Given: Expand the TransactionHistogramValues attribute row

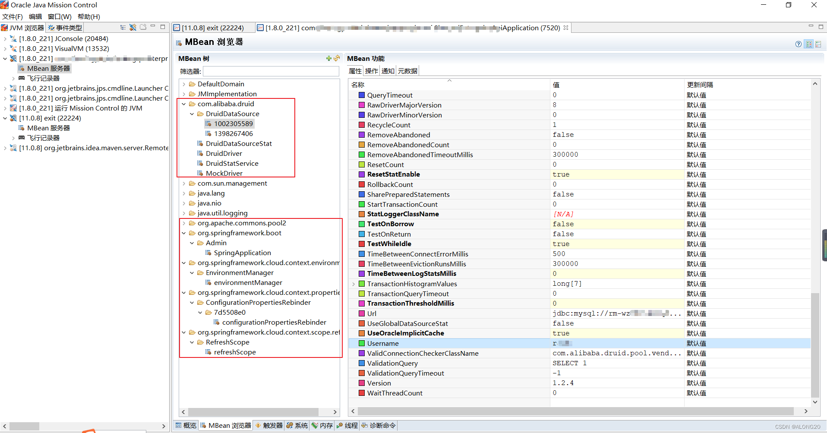Looking at the screenshot, I should coord(354,284).
